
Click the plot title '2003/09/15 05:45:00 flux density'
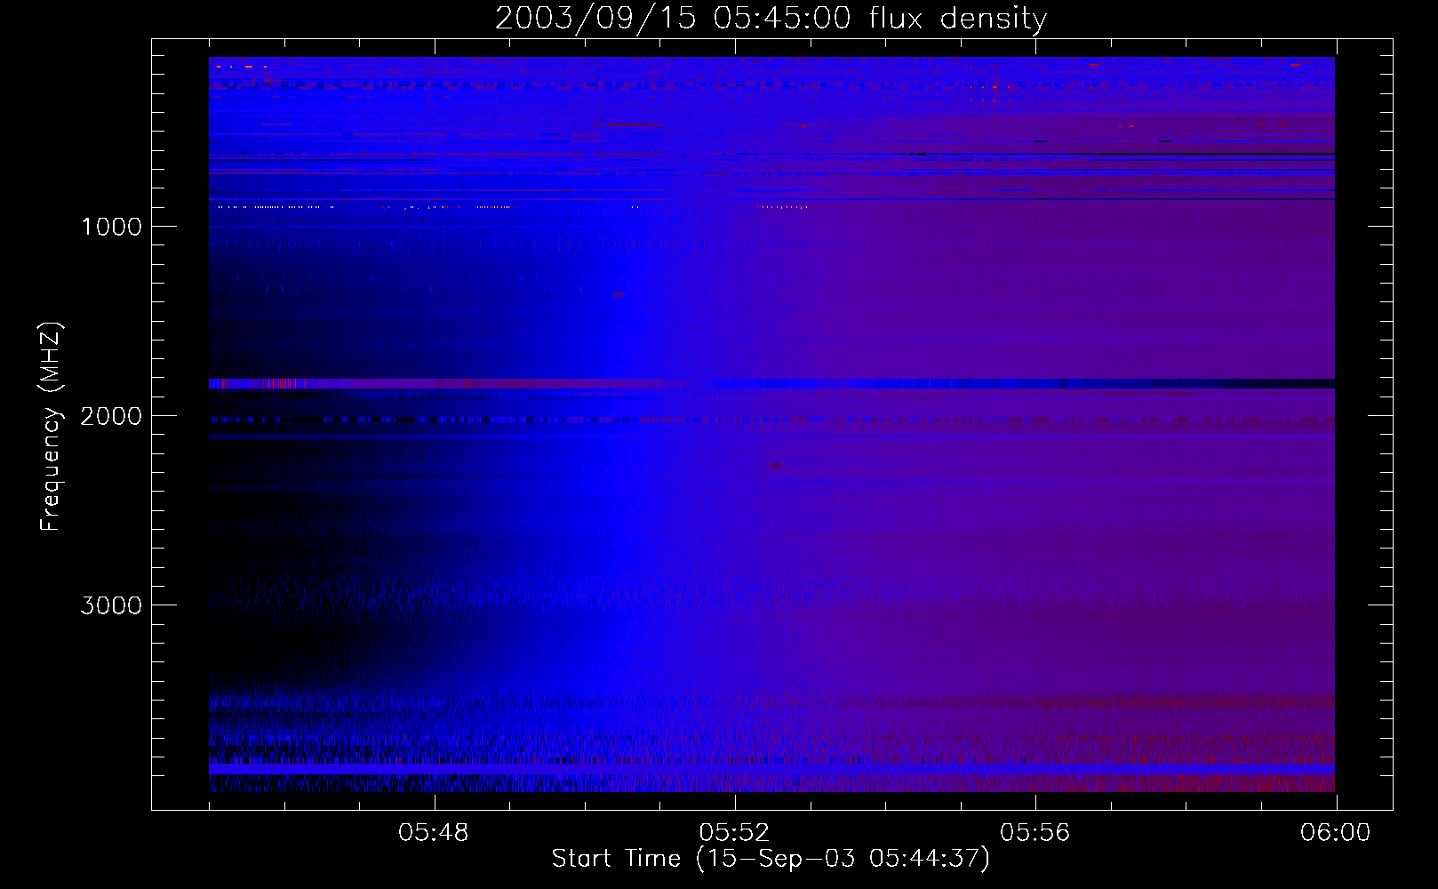point(771,18)
